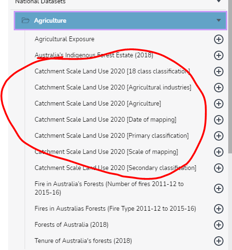Click the open folder icon beside Agriculture
Image resolution: width=232 pixels, height=250 pixels.
pos(26,20)
